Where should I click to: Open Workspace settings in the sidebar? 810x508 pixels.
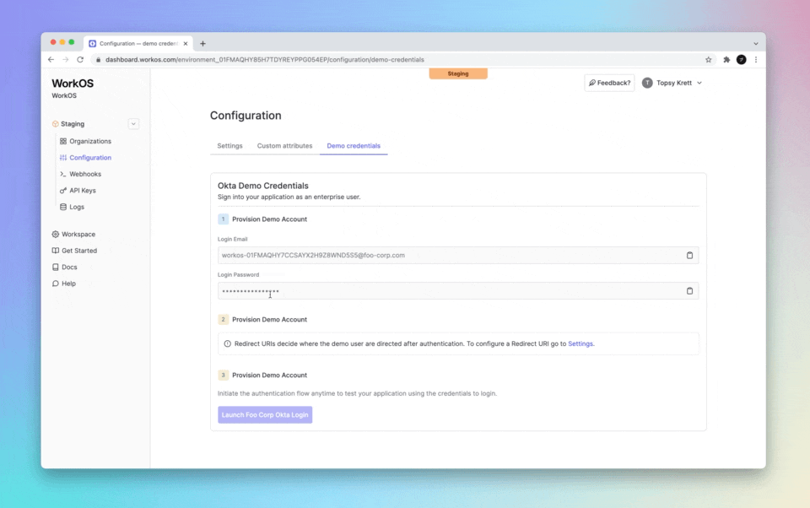coord(73,234)
